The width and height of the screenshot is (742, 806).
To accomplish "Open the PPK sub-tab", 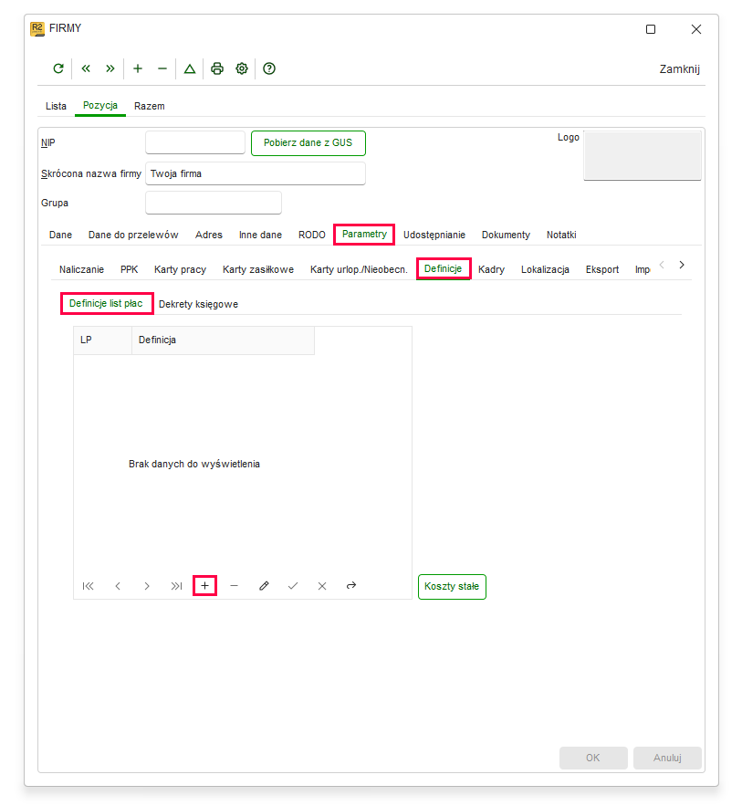I will 129,269.
